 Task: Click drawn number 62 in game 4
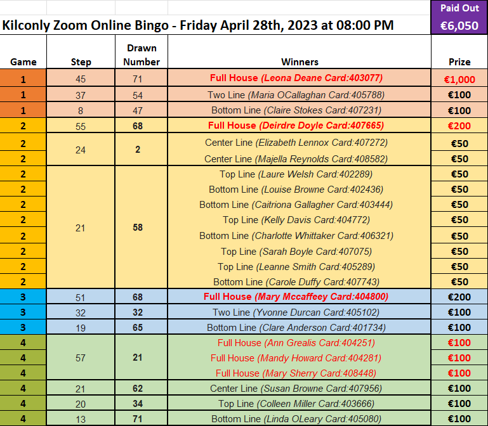coord(142,388)
